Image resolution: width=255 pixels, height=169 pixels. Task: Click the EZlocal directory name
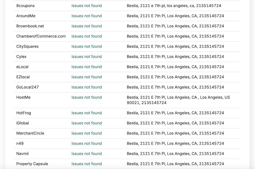coord(23,77)
